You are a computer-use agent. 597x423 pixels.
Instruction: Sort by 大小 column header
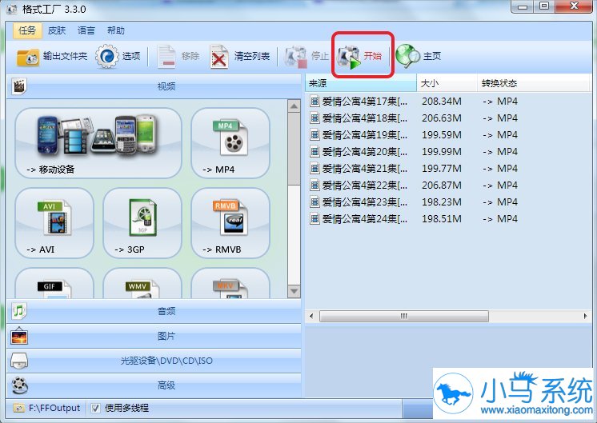447,83
